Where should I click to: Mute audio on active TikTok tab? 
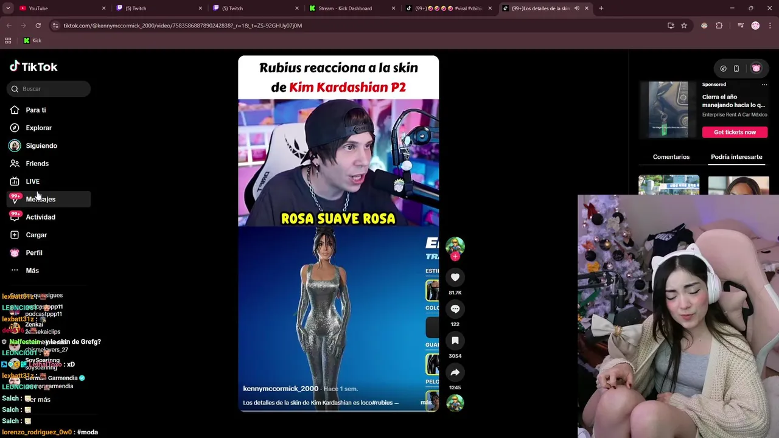point(576,9)
